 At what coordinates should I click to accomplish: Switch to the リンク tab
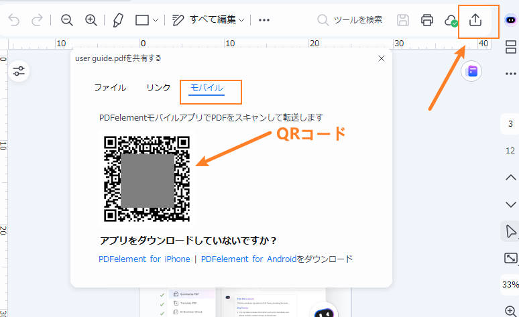(158, 88)
